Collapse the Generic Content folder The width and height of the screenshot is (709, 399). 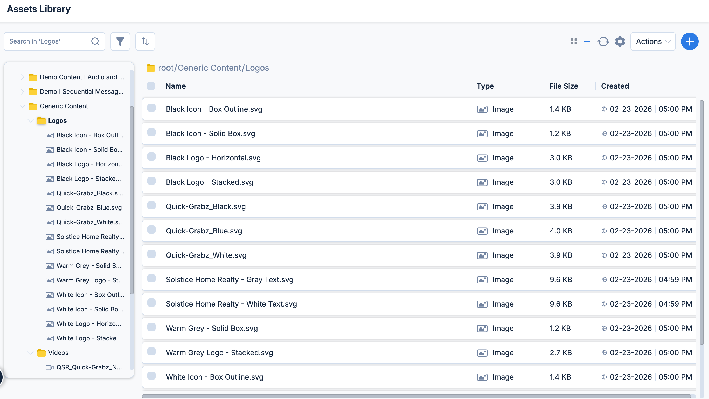(22, 106)
